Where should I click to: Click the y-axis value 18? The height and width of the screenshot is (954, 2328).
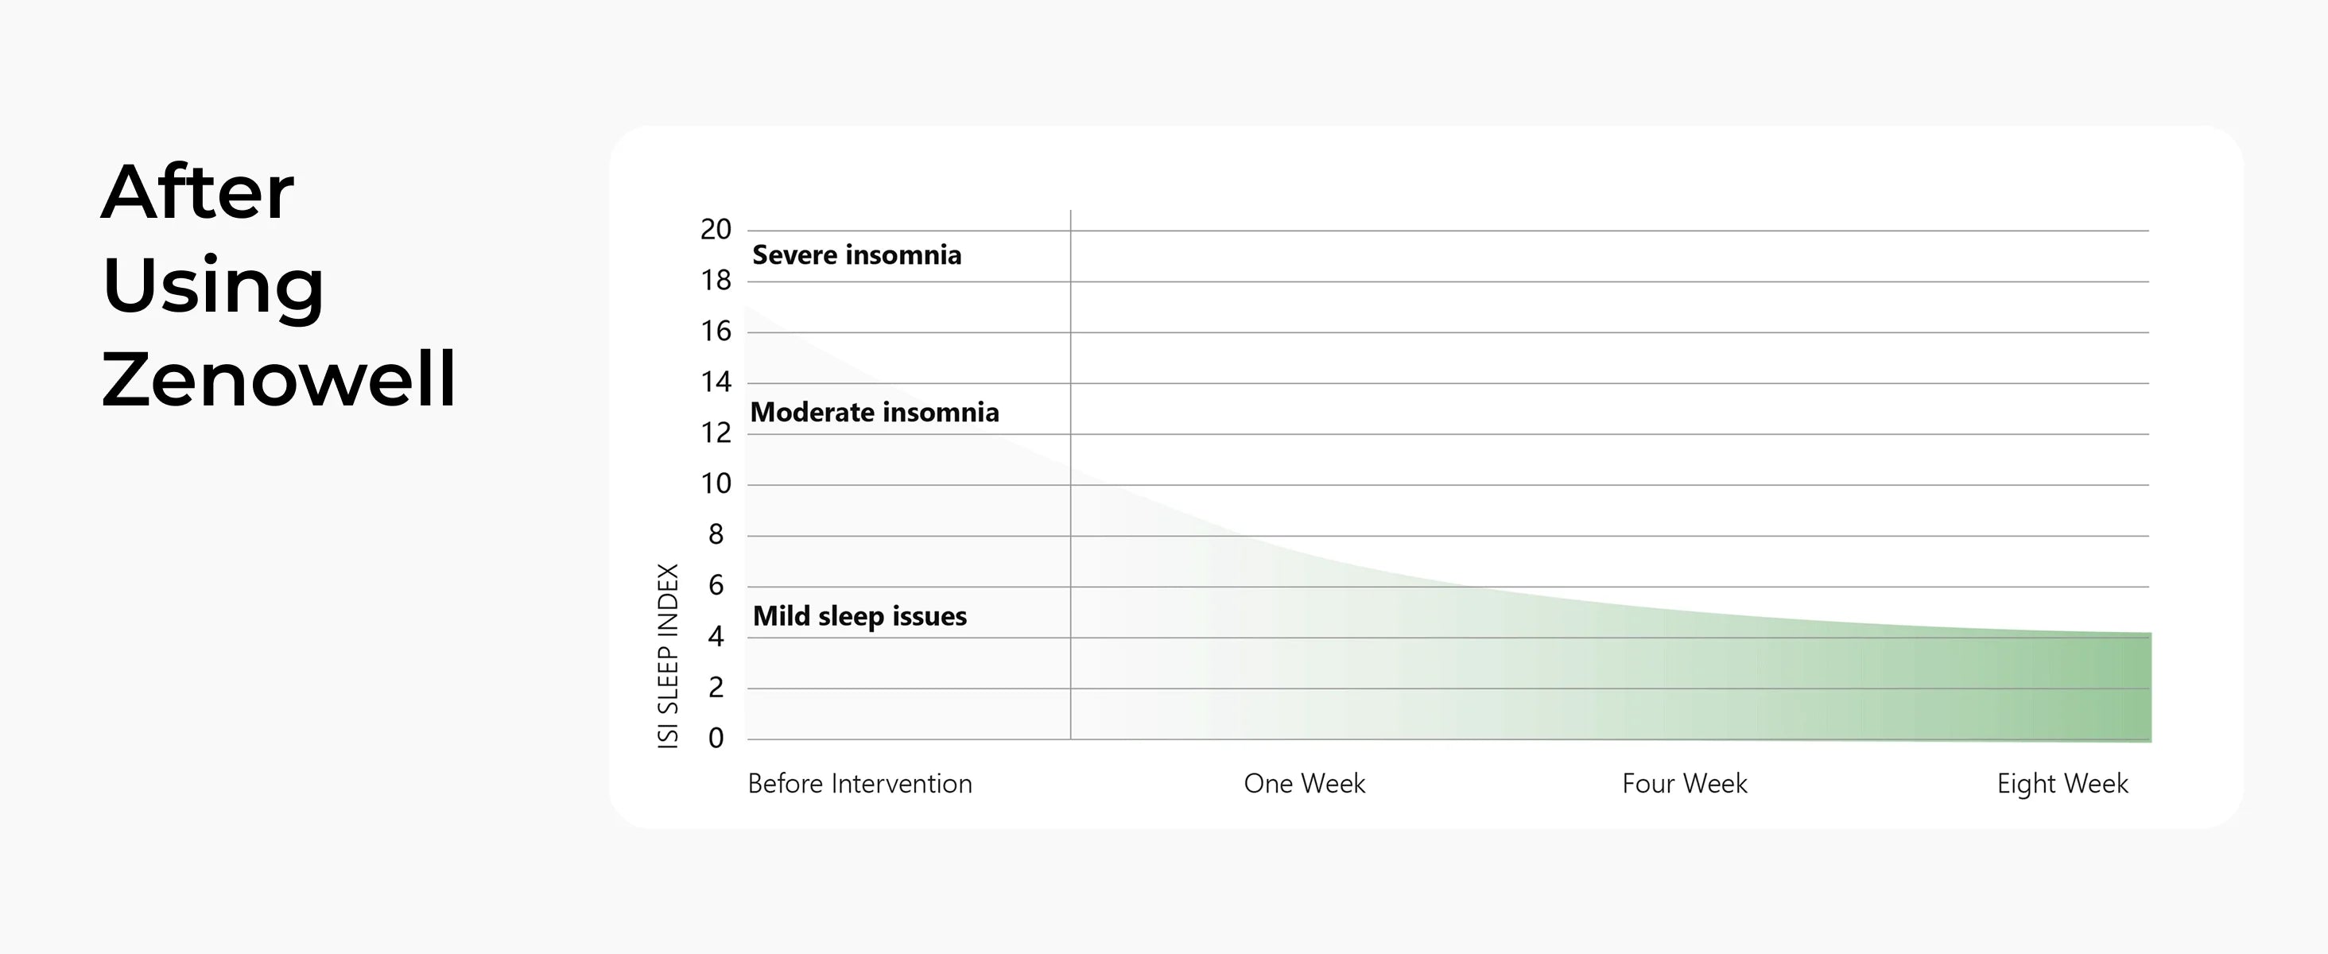tap(716, 280)
